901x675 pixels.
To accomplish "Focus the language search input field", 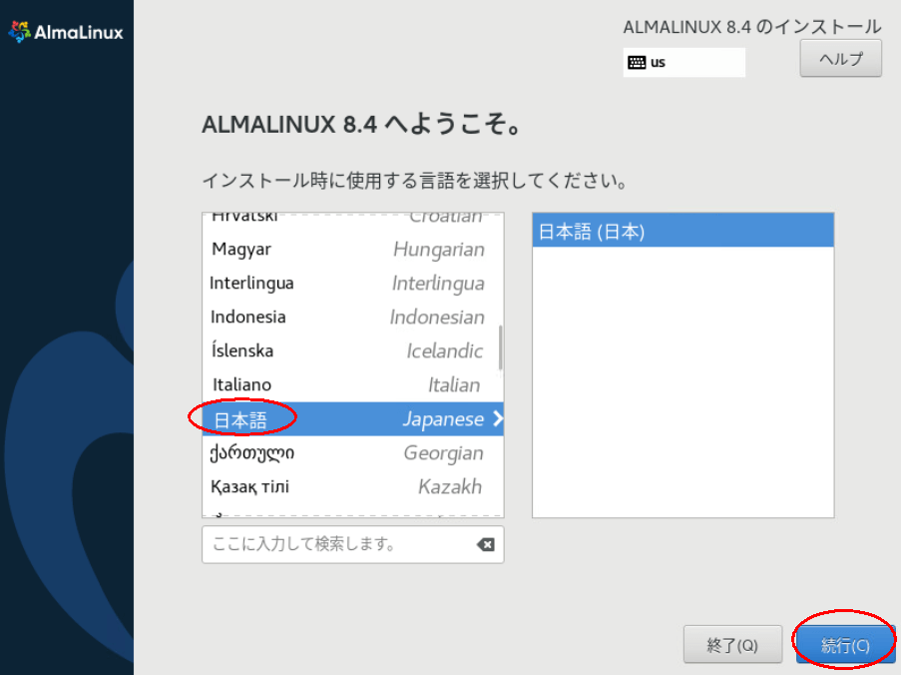I will pyautogui.click(x=353, y=544).
